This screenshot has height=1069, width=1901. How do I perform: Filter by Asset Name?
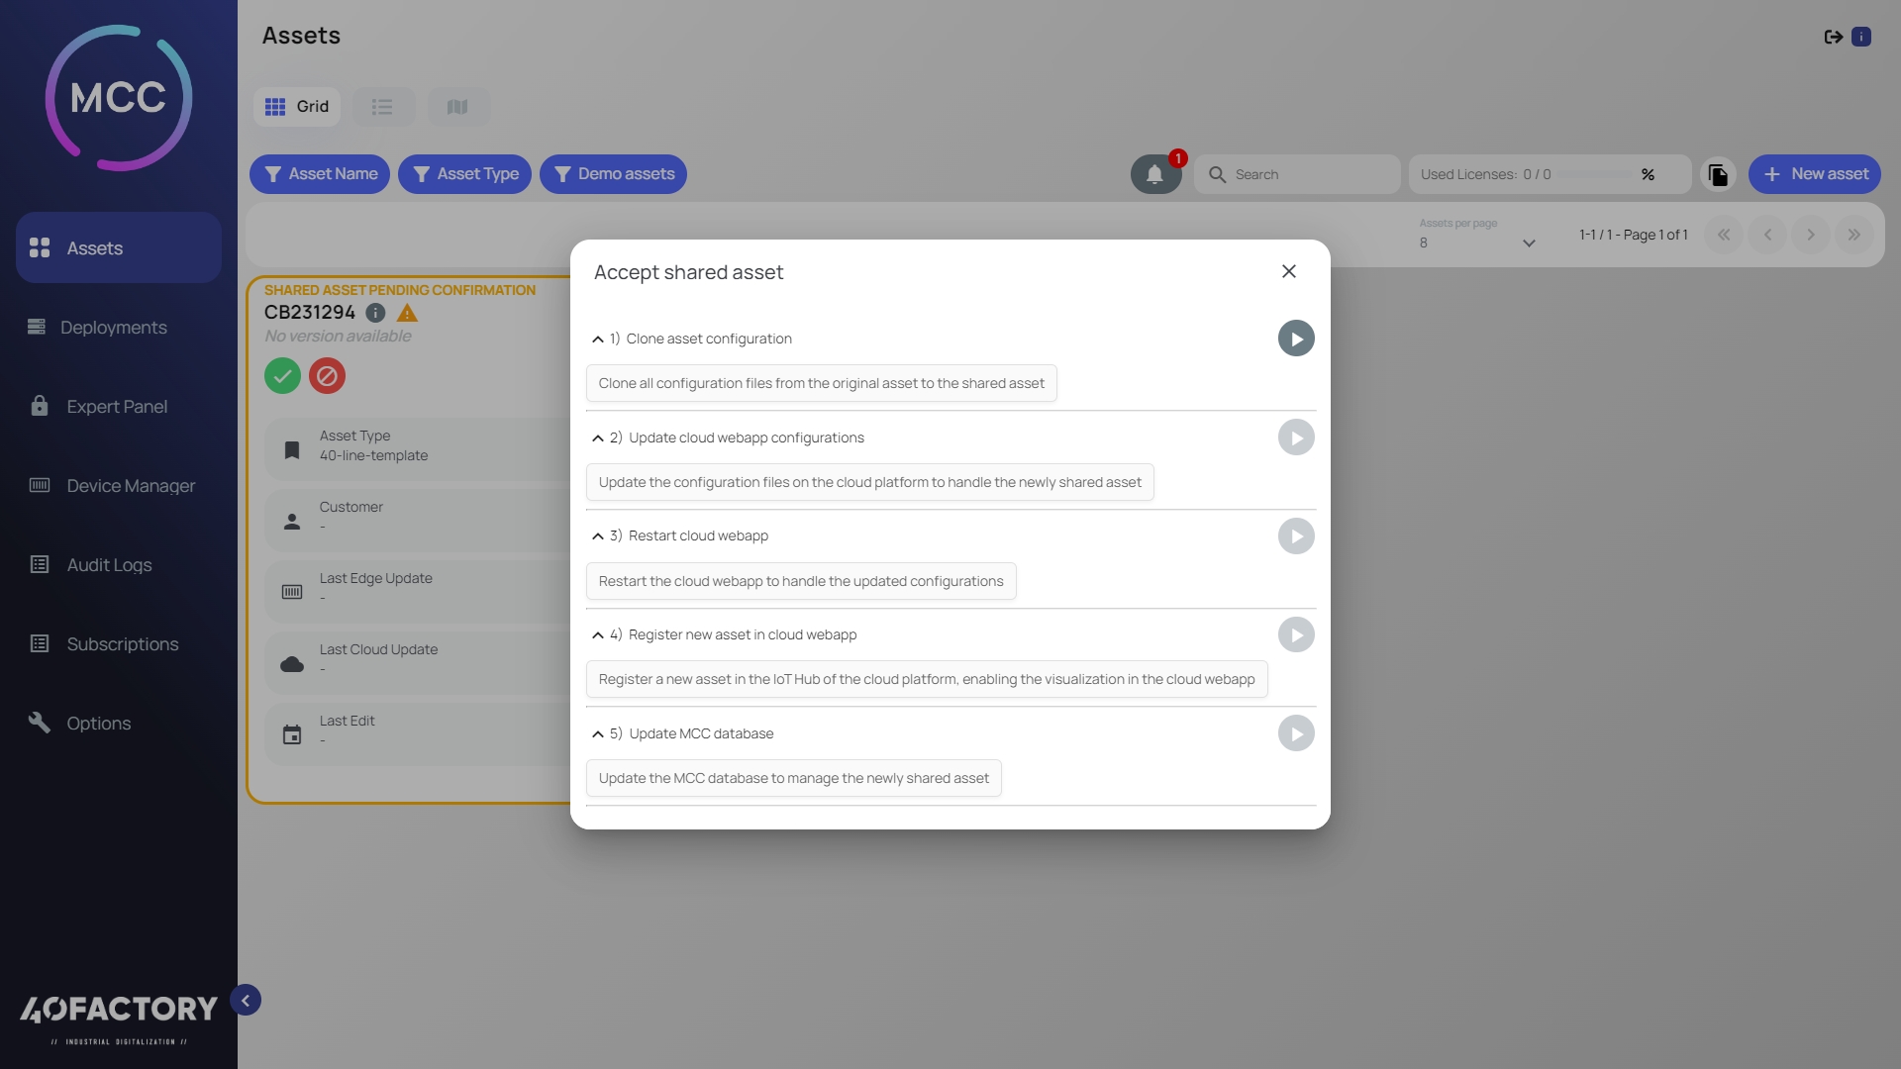click(x=319, y=174)
